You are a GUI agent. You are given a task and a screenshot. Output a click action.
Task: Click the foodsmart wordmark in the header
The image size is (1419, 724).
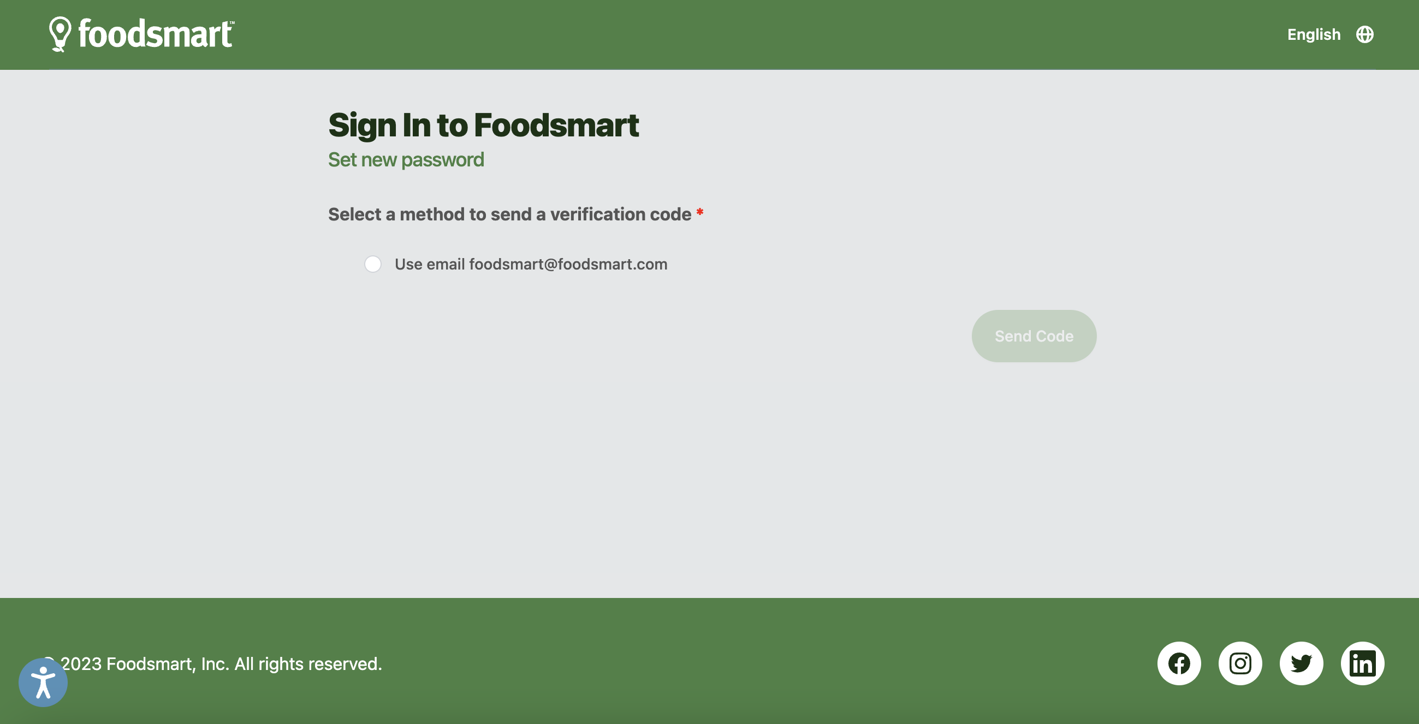[x=155, y=34]
